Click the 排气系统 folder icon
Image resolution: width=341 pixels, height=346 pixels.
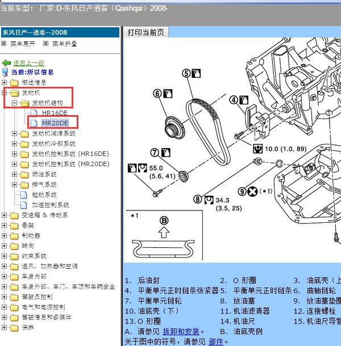pos(24,185)
